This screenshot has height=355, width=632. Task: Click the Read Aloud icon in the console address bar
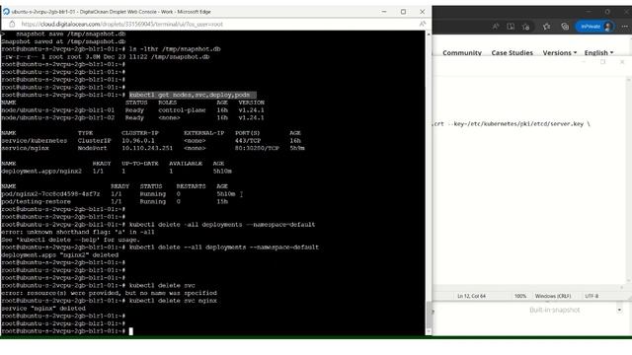[422, 24]
